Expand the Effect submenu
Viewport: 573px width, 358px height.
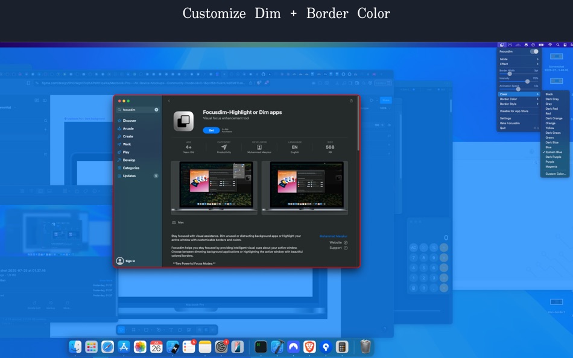point(519,64)
